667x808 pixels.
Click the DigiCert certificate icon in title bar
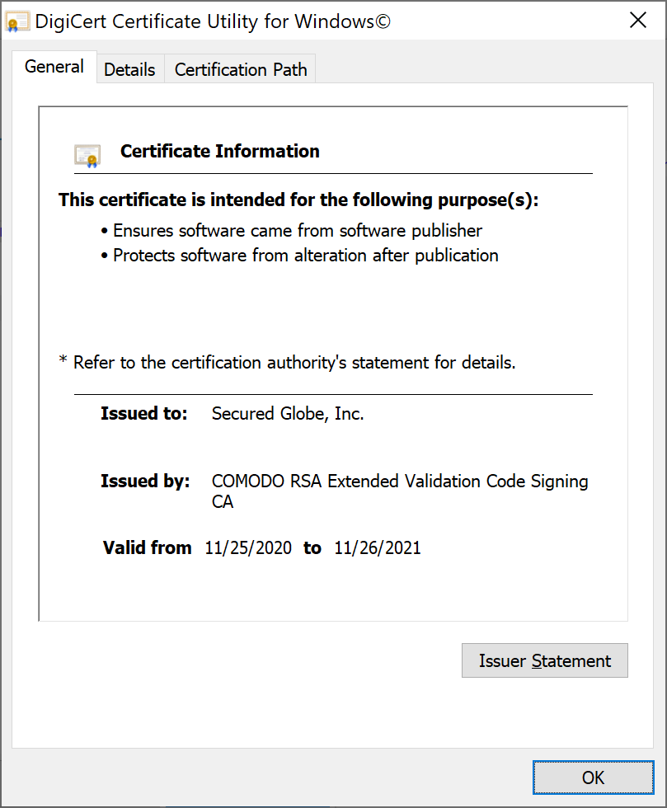click(18, 22)
